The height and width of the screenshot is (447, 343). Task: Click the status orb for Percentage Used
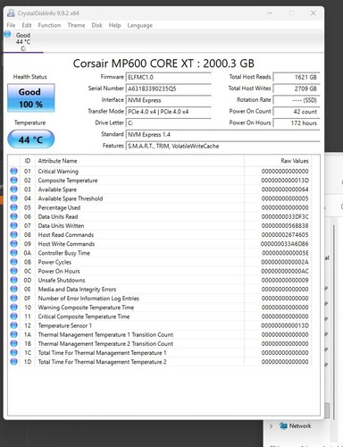tap(13, 207)
